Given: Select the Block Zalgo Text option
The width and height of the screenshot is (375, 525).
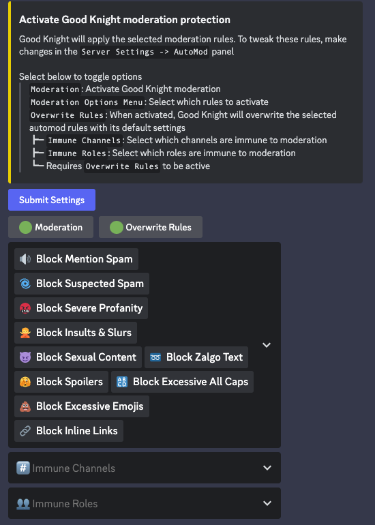Looking at the screenshot, I should coord(196,357).
